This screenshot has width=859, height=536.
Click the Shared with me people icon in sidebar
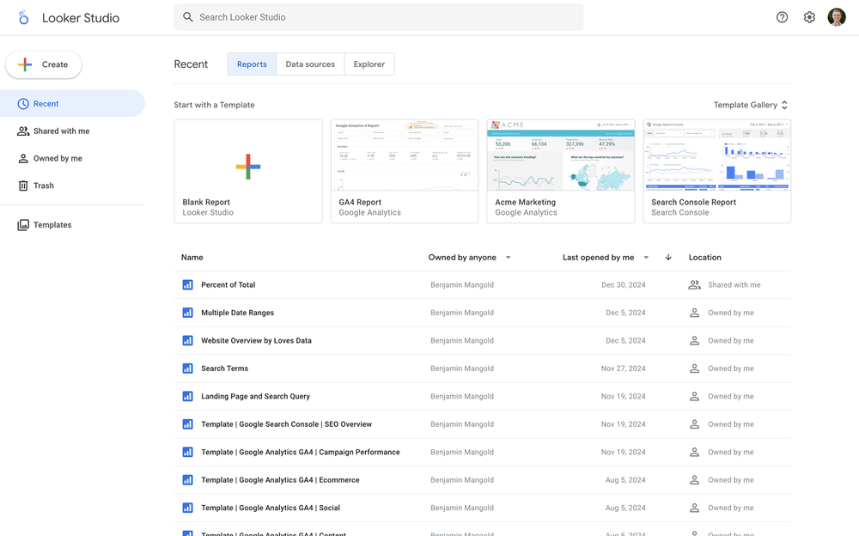(23, 131)
